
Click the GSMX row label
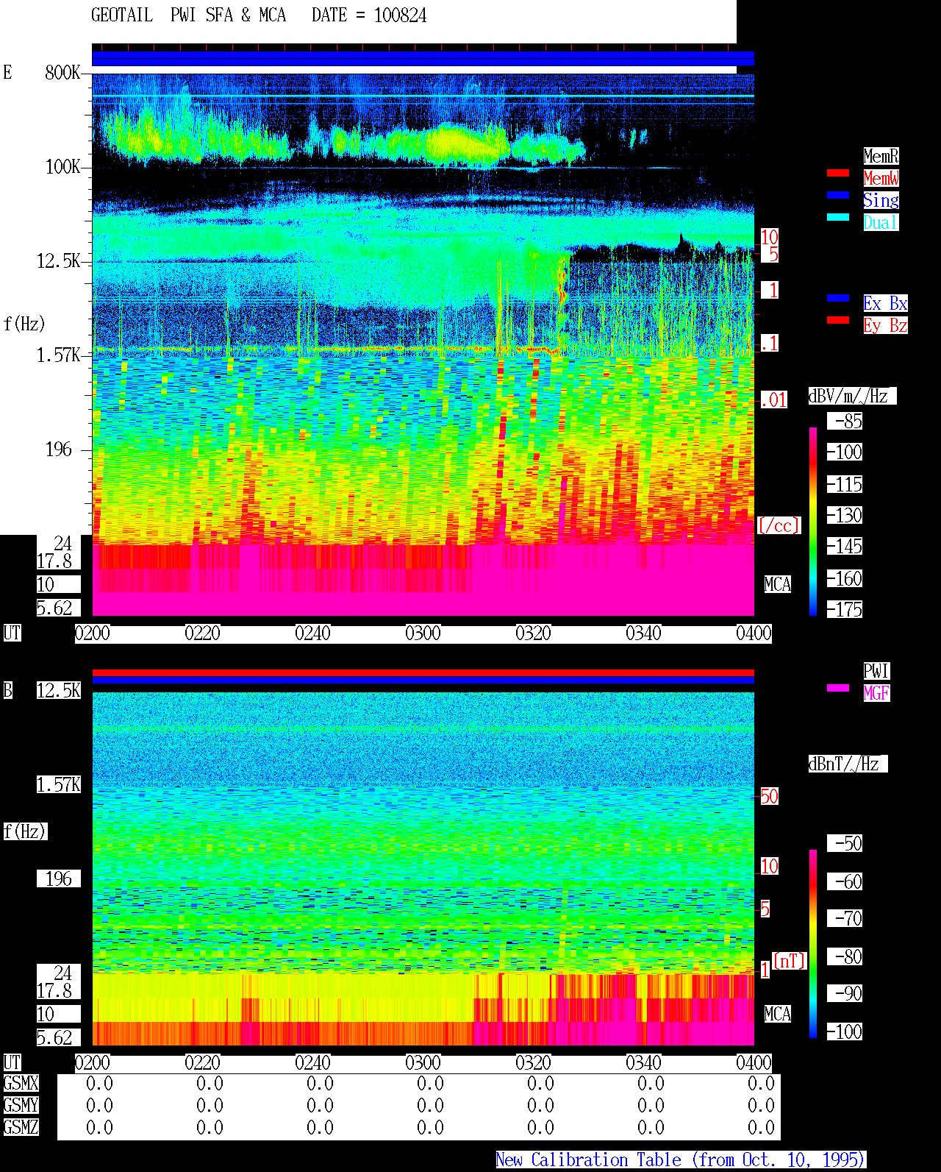click(21, 1083)
